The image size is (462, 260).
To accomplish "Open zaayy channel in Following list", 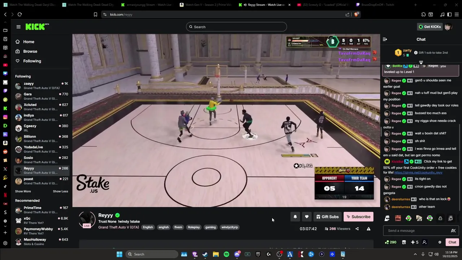I will [42, 86].
